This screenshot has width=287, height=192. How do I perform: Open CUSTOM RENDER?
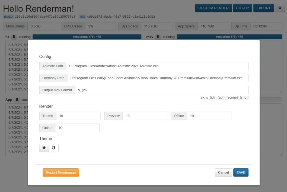coord(213,8)
